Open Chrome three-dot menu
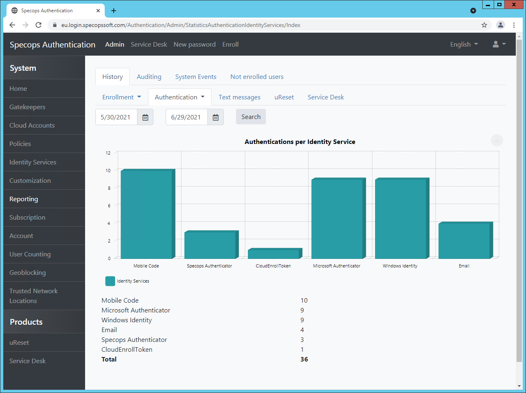 pos(514,25)
